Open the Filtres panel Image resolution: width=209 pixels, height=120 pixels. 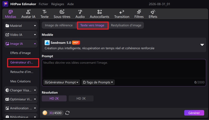pos(139,14)
